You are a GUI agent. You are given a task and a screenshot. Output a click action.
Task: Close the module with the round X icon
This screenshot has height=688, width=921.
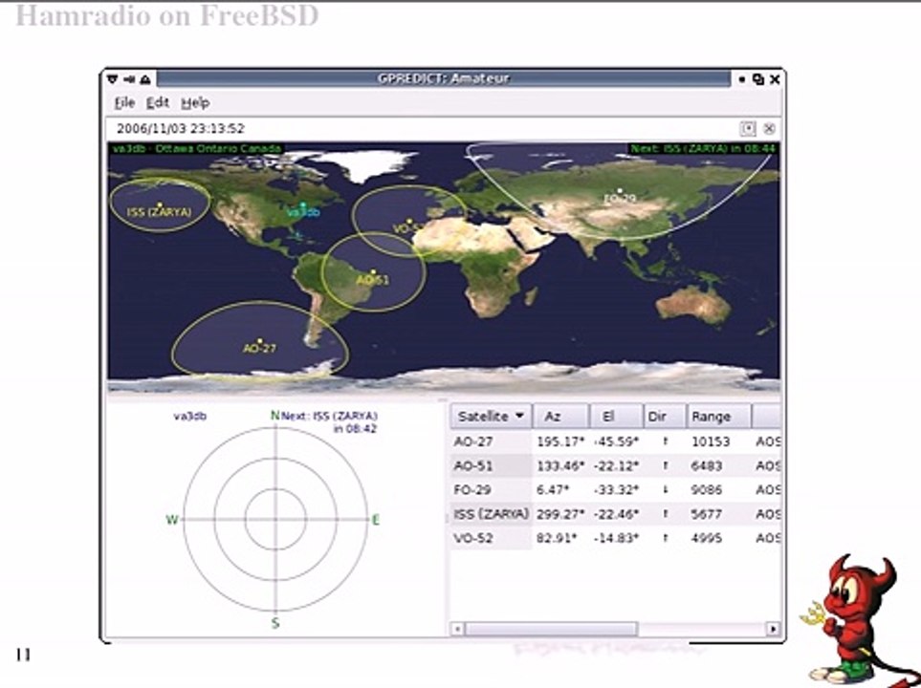tap(769, 128)
